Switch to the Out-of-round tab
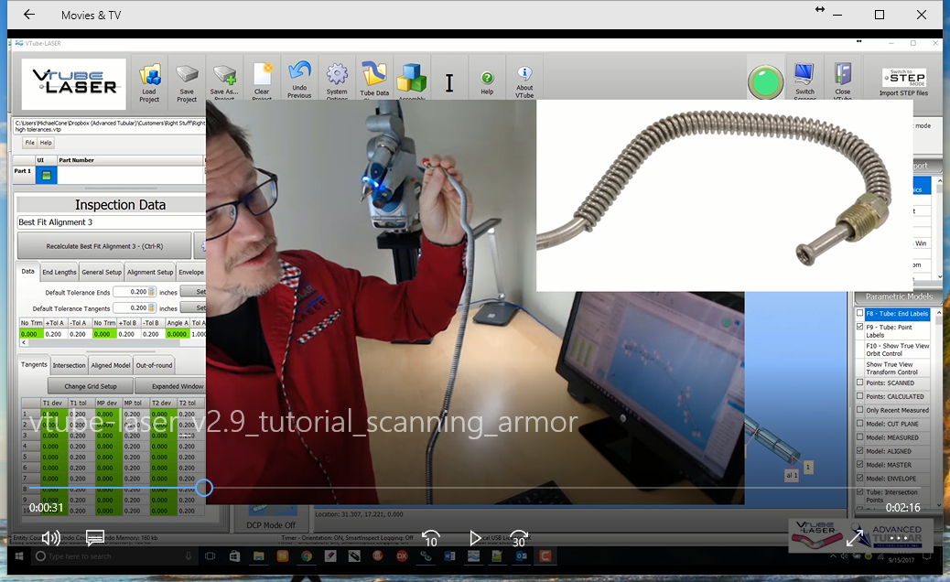Viewport: 950px width, 582px height. pyautogui.click(x=154, y=365)
